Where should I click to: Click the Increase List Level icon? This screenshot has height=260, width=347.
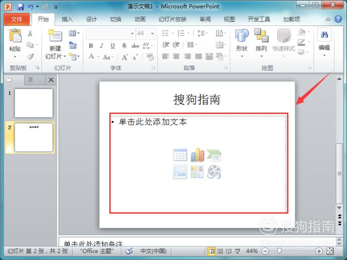[176, 45]
